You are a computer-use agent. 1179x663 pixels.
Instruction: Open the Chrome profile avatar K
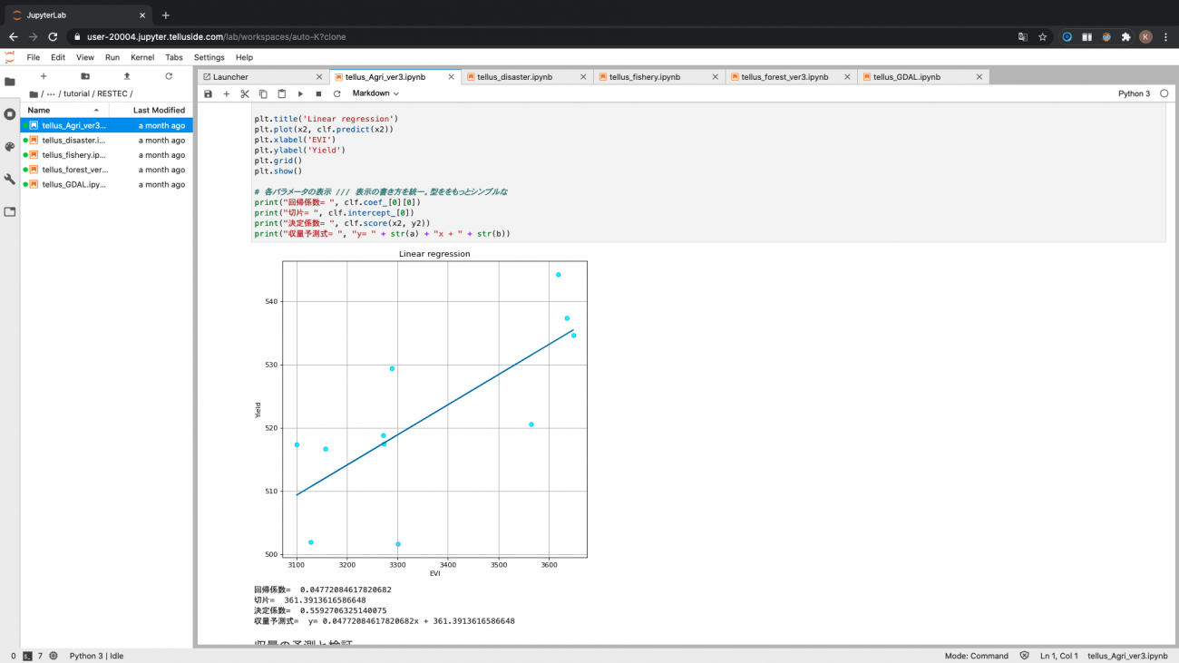coord(1145,37)
